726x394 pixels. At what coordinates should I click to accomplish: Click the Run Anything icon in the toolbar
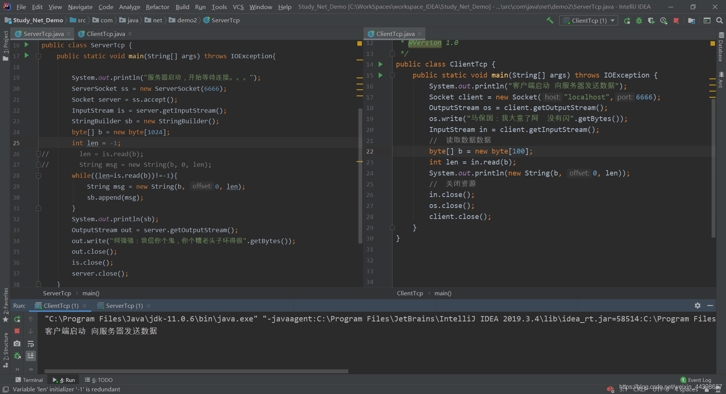(707, 20)
